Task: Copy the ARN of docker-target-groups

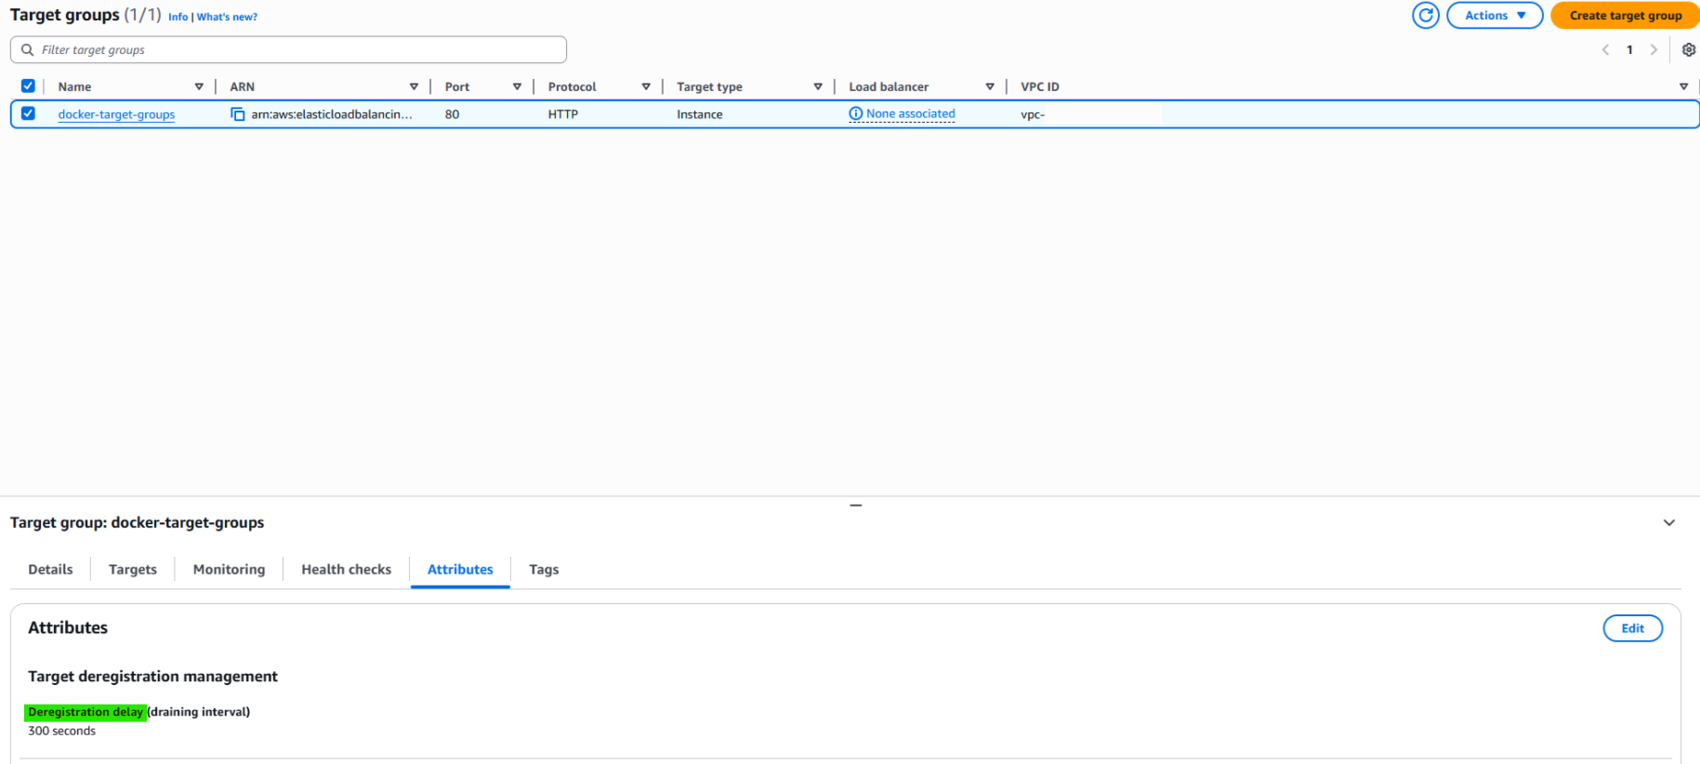Action: pos(238,114)
